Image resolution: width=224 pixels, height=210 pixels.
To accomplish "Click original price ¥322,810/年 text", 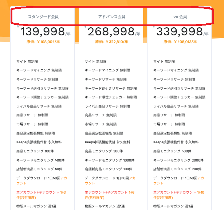I will [x=111, y=42].
